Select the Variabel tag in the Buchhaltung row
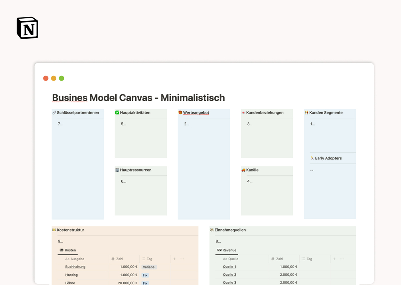401x285 pixels. (149, 267)
